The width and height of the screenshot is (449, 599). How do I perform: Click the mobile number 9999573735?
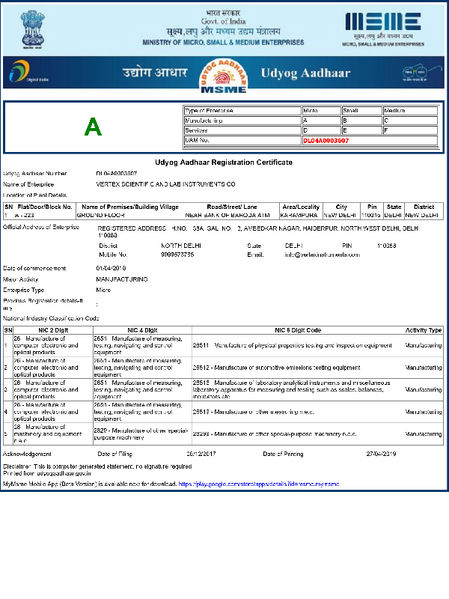[177, 255]
